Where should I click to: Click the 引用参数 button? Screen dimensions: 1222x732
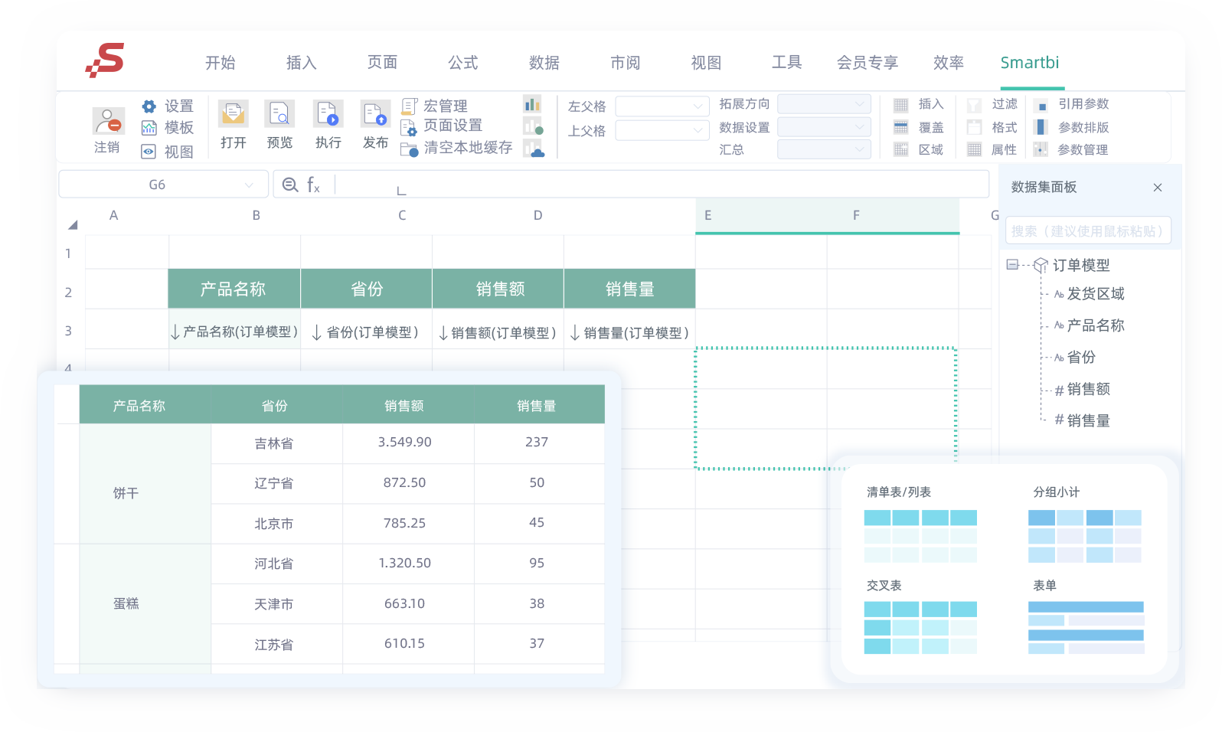(1083, 104)
